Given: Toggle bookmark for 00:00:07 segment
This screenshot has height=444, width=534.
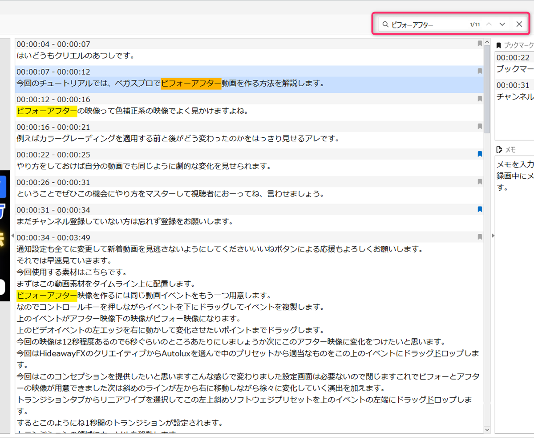Looking at the screenshot, I should (480, 71).
